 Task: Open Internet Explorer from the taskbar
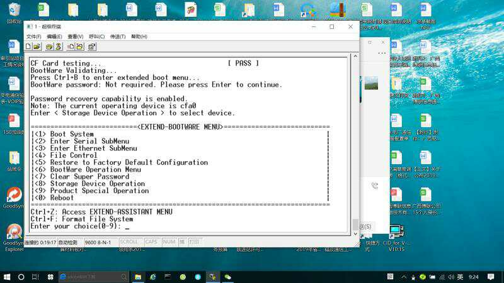[153, 277]
